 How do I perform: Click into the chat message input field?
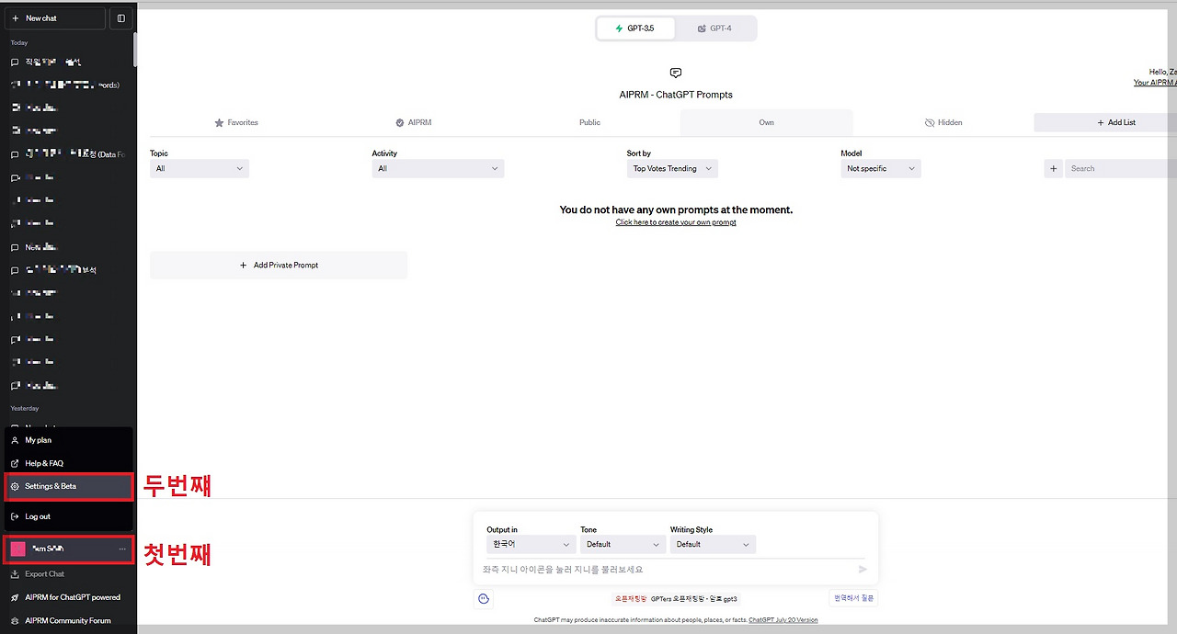(667, 570)
